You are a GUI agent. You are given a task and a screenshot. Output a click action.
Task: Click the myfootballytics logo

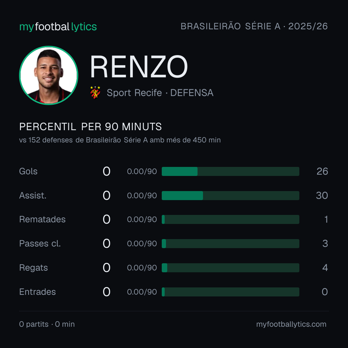click(58, 27)
